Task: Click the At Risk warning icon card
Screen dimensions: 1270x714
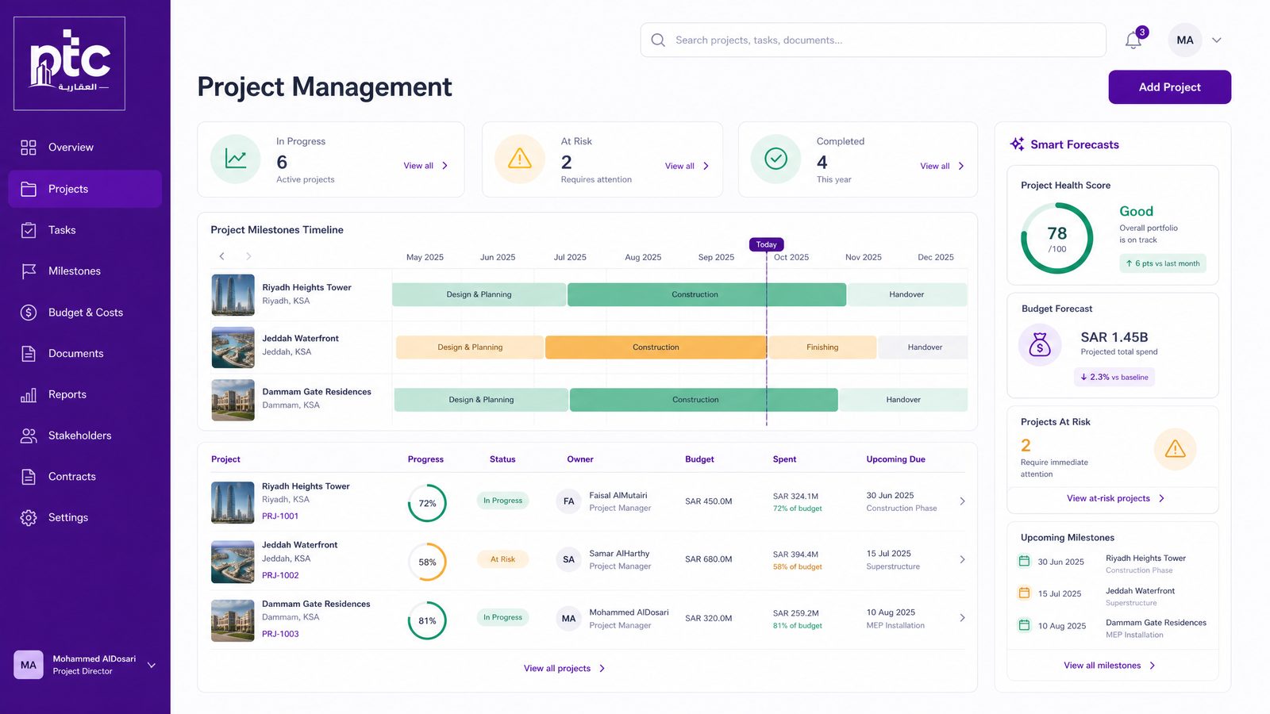Action: (520, 159)
